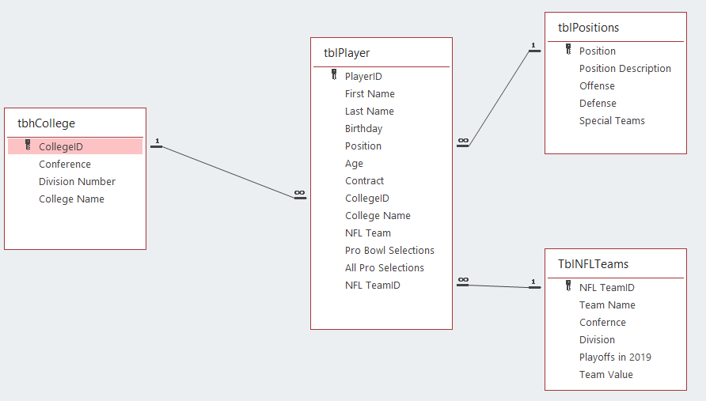Click the key icon next to PlayerID

click(334, 74)
